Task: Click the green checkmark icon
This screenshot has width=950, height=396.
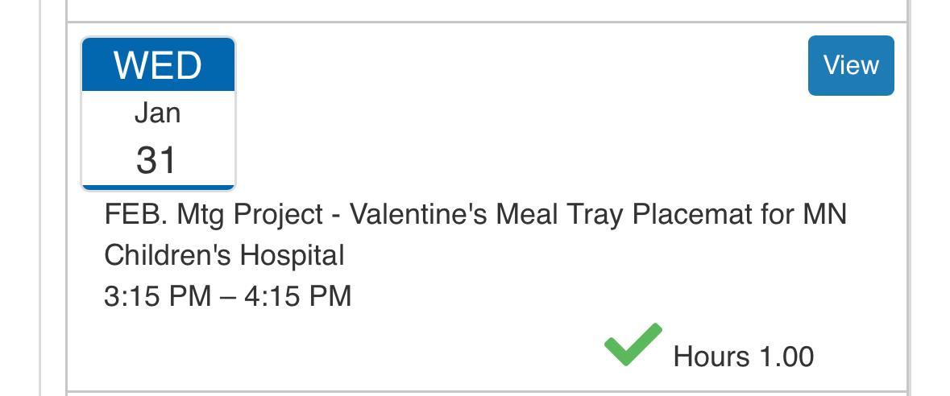Action: [x=633, y=344]
